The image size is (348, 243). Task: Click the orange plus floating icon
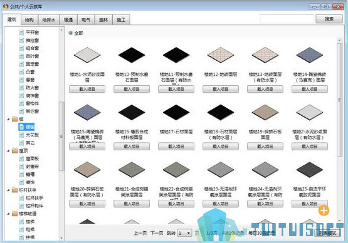(x=324, y=210)
